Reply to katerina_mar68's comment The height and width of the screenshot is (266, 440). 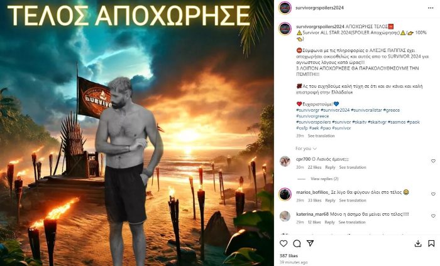point(329,222)
